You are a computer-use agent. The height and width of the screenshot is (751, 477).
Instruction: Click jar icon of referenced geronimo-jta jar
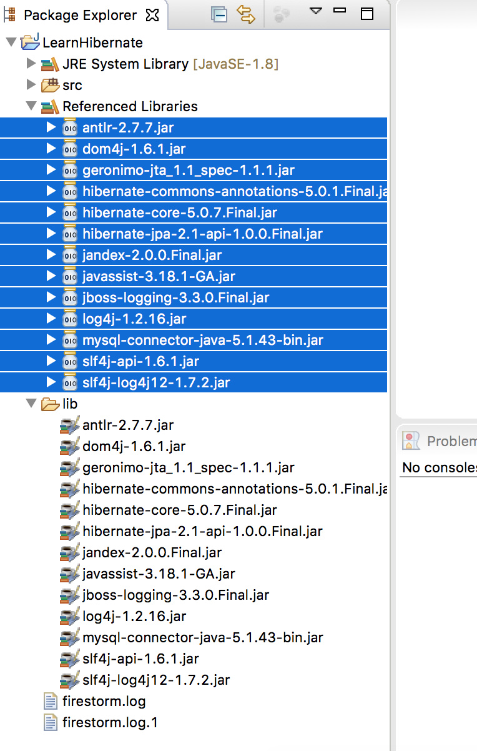point(70,170)
